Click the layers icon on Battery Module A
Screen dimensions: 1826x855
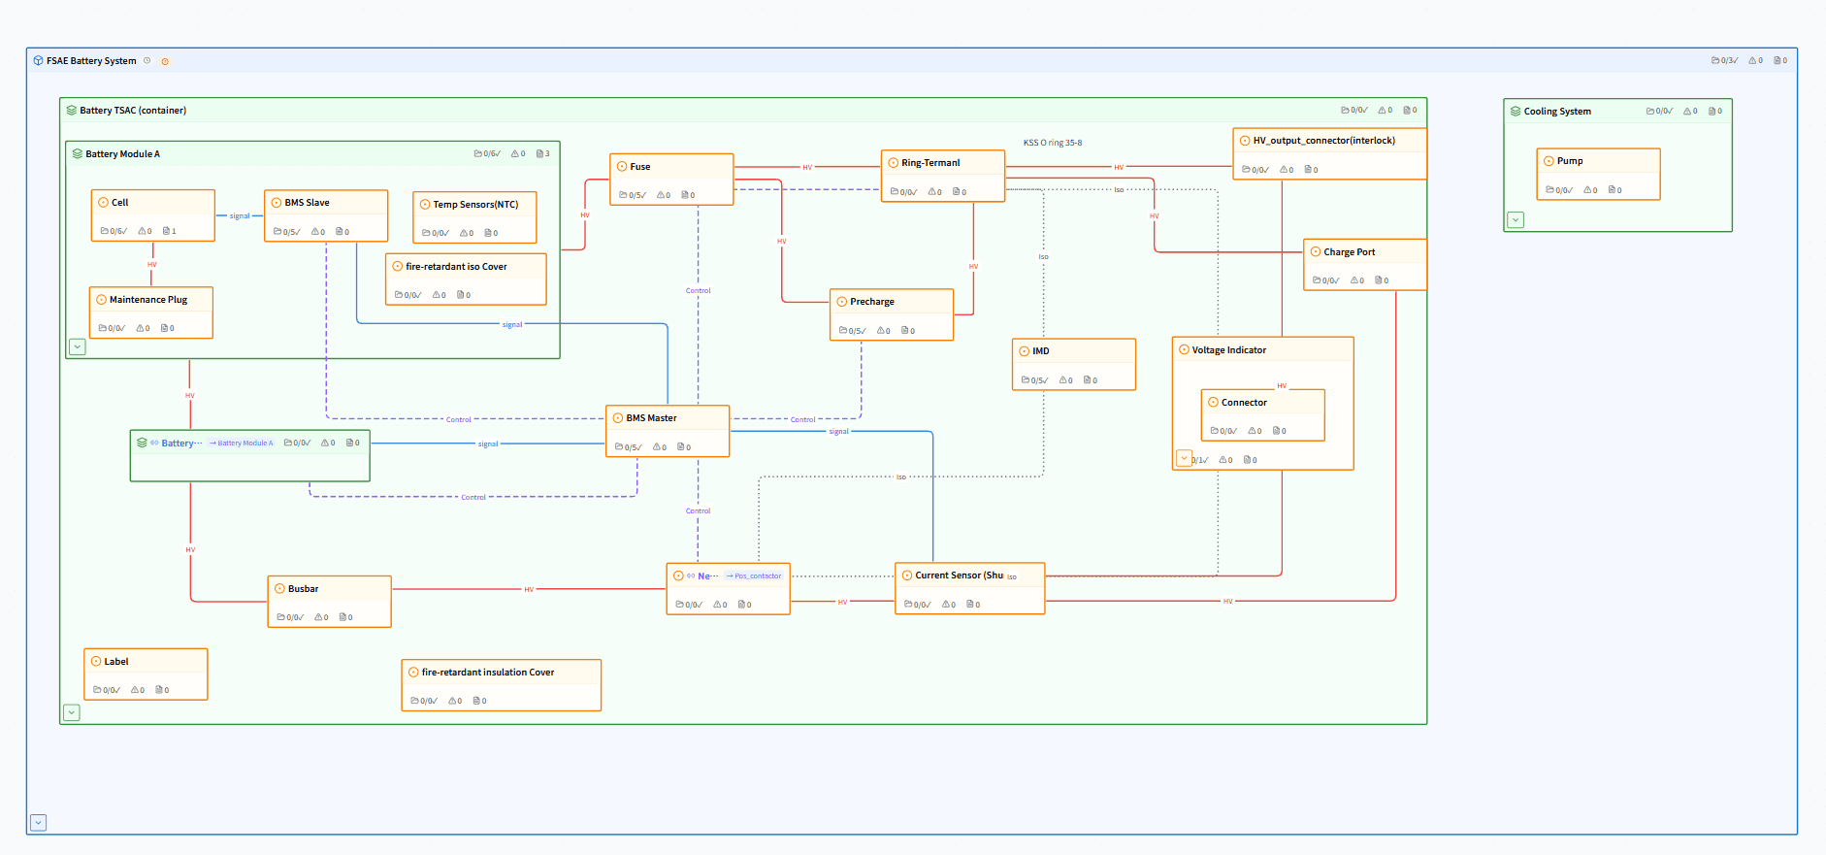pyautogui.click(x=78, y=154)
